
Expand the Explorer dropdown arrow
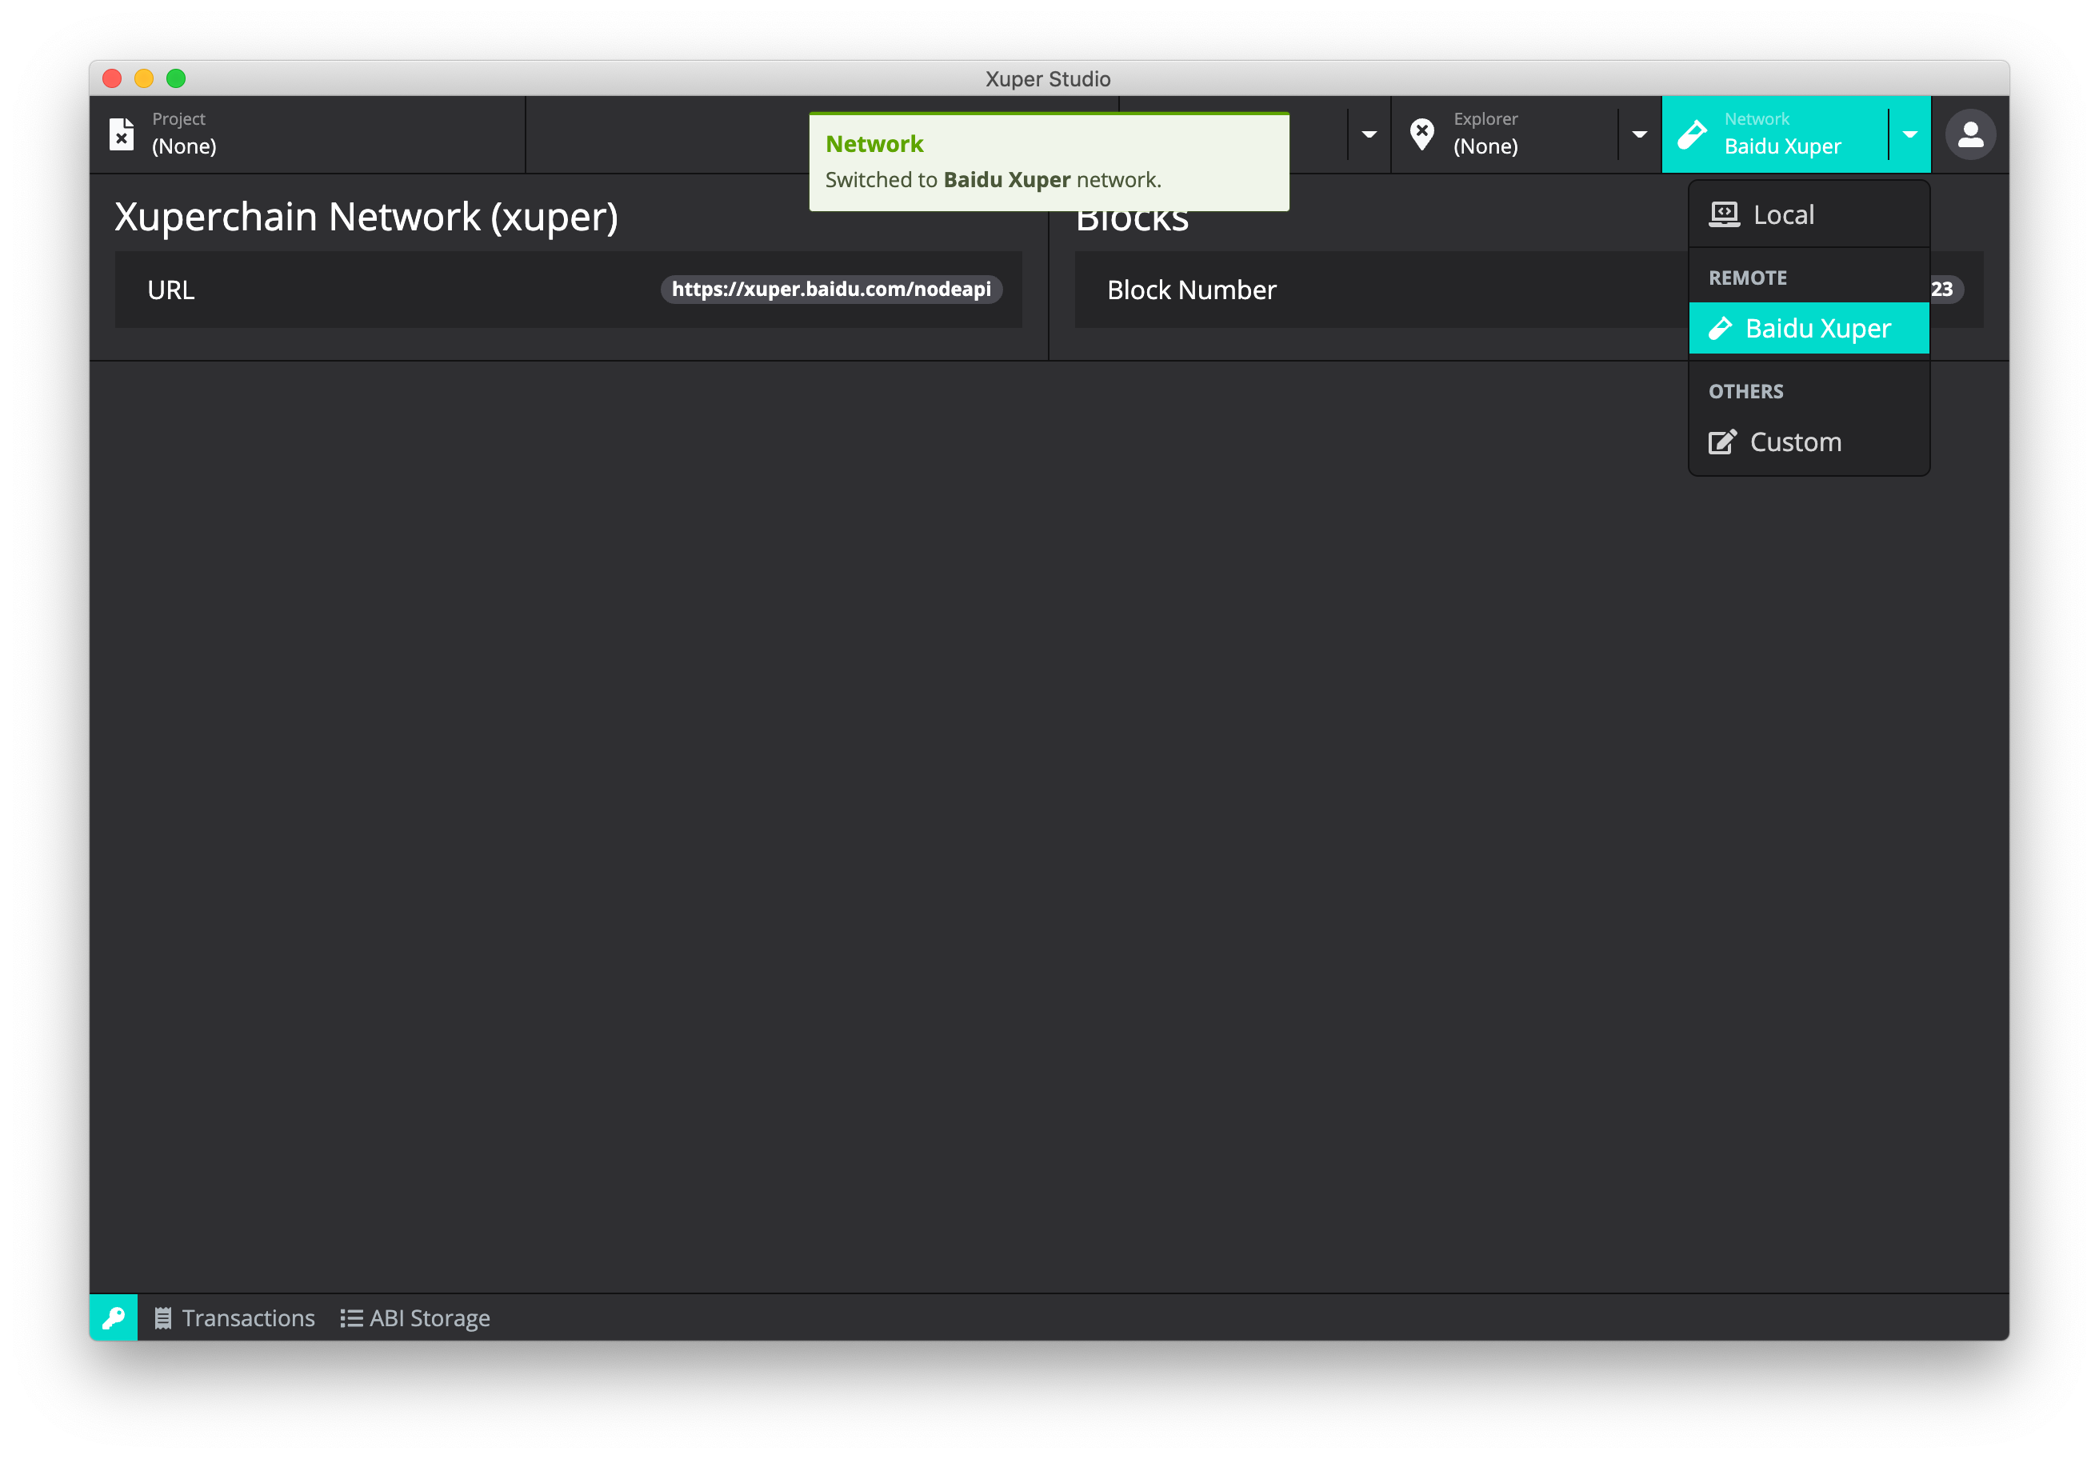(x=1639, y=134)
